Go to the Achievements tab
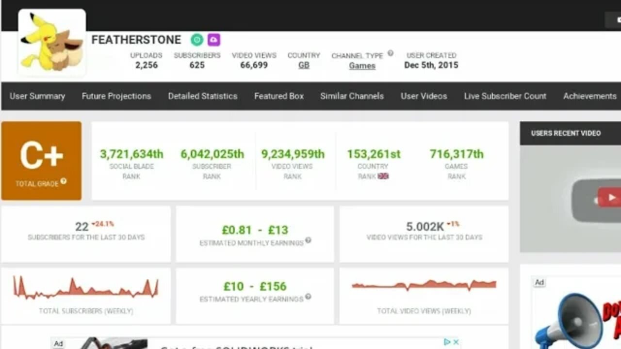Screen dimensions: 621x349 [x=589, y=96]
